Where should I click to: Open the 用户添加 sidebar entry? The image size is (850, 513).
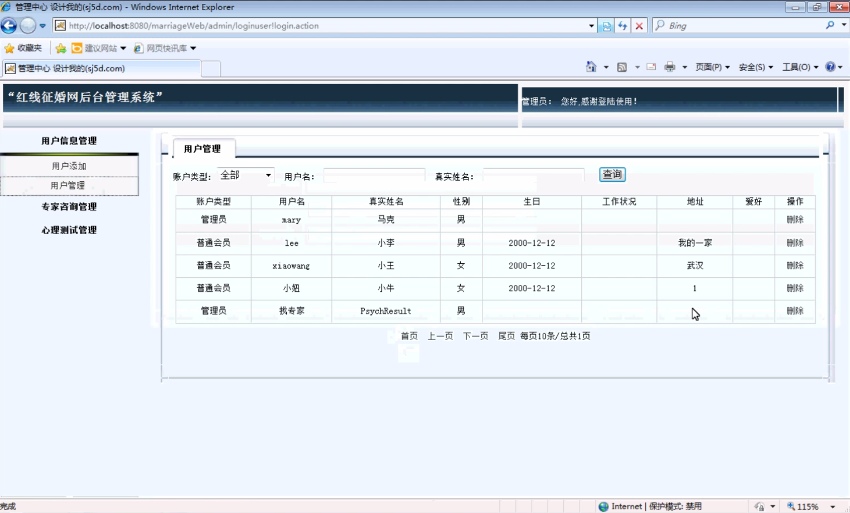[69, 166]
